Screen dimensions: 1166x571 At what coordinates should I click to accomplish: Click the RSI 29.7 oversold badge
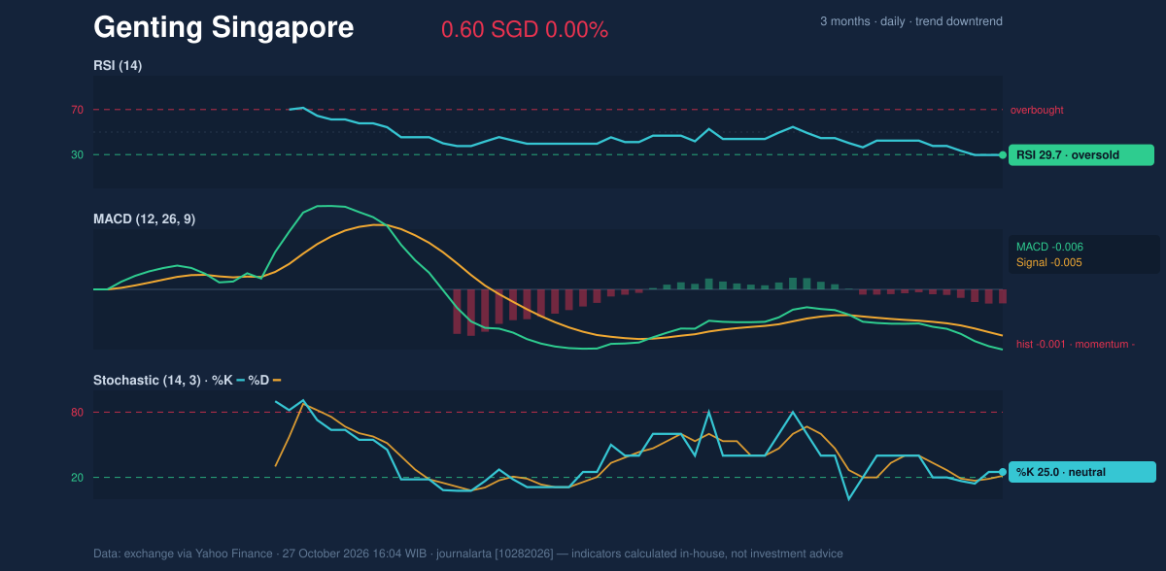1081,154
